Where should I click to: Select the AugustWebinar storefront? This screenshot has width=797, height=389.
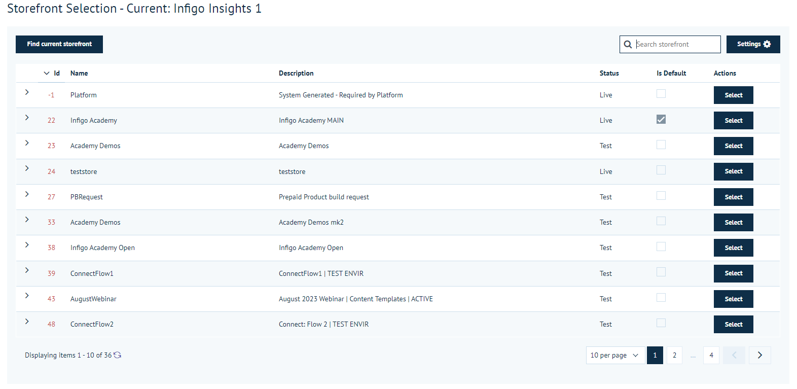[734, 299]
